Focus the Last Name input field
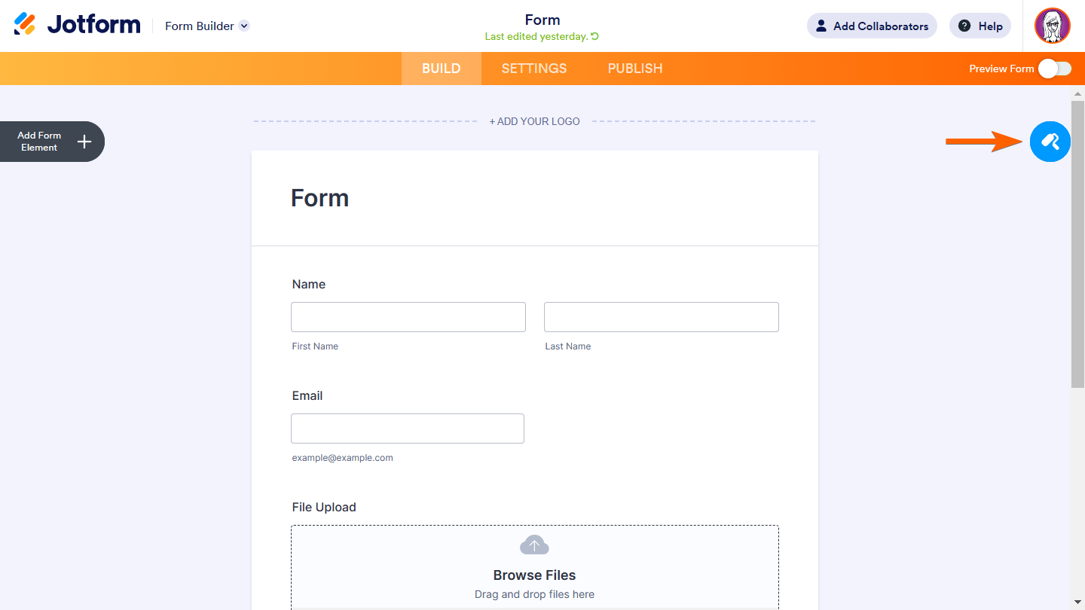Viewport: 1085px width, 610px height. [x=661, y=317]
